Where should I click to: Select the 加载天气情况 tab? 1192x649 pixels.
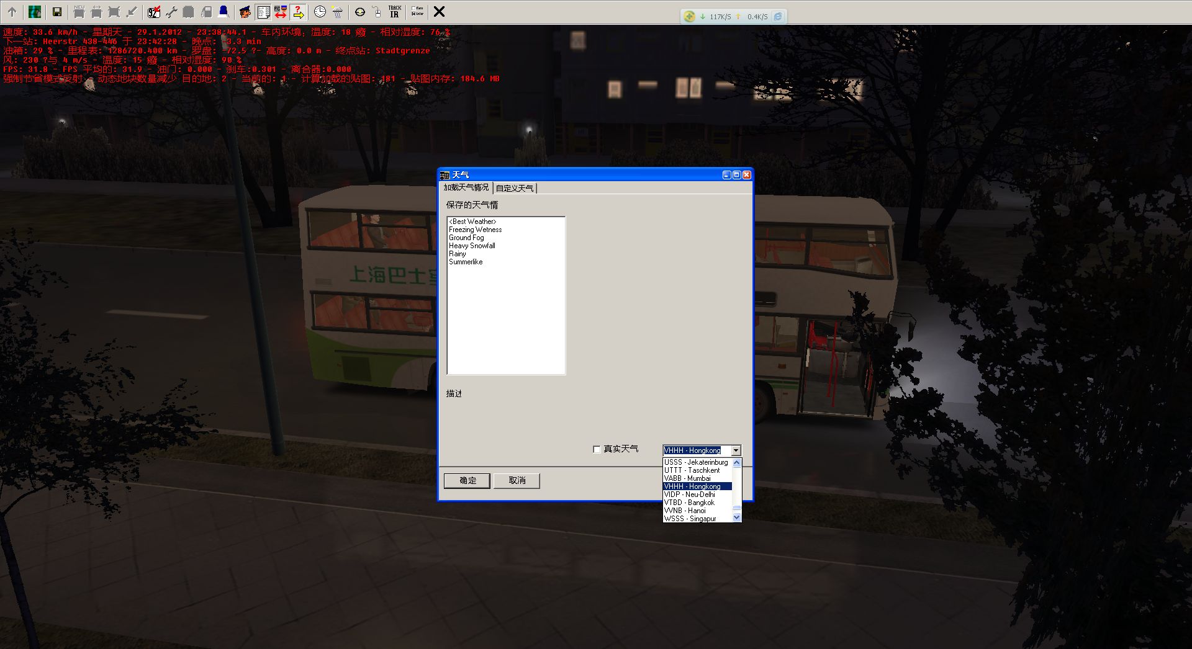coord(466,187)
